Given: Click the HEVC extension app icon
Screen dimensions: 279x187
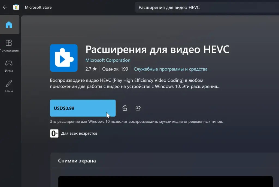Looking at the screenshot, I should pyautogui.click(x=64, y=58).
